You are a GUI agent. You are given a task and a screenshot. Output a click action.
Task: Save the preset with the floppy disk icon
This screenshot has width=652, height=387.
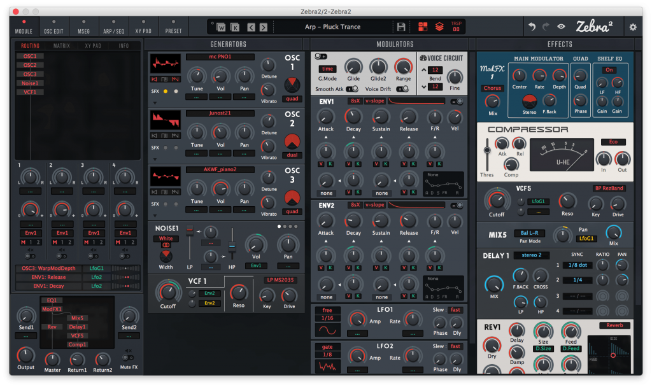401,27
